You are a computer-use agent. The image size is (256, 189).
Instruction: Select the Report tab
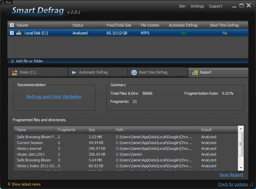tap(218, 72)
